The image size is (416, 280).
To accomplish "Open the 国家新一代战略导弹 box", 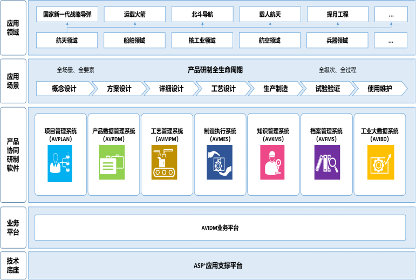I will [x=67, y=15].
